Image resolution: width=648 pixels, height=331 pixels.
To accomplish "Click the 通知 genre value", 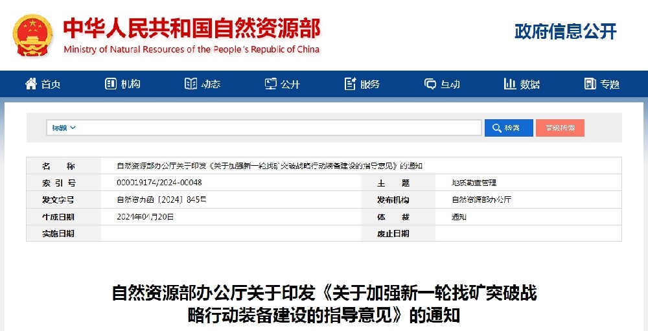I will 459,216.
